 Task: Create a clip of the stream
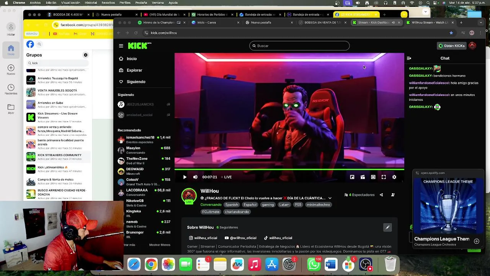pyautogui.click(x=363, y=177)
